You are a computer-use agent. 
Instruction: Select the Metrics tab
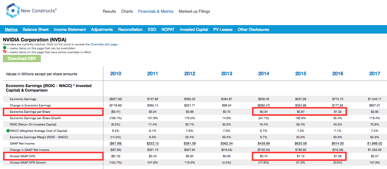pyautogui.click(x=11, y=29)
